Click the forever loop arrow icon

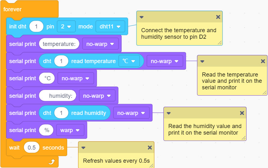51,161
